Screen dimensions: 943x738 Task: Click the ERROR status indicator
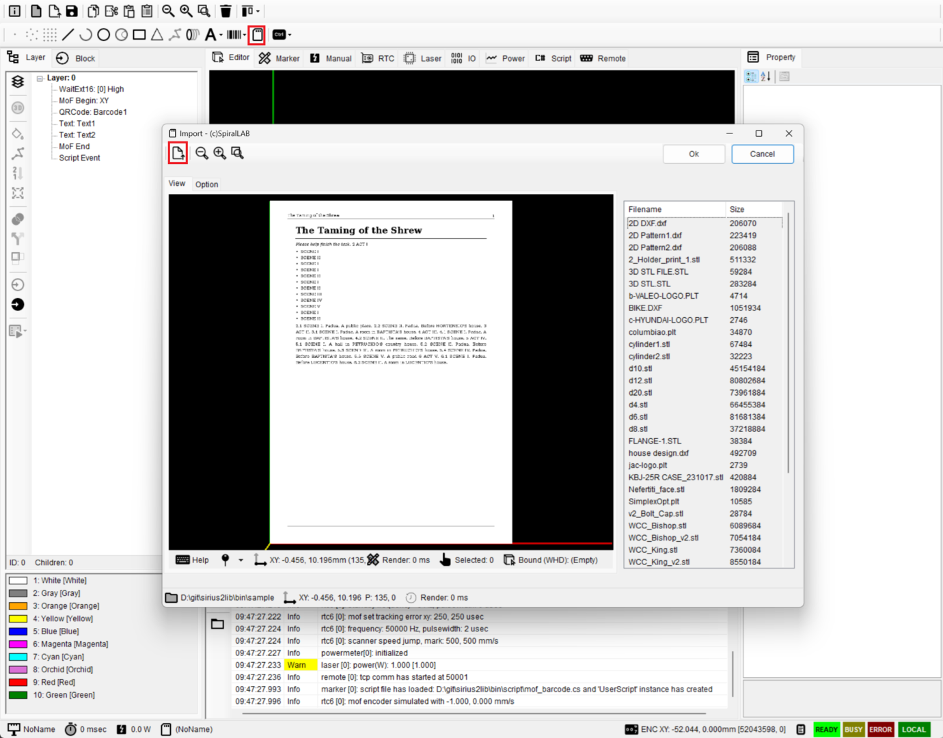[x=881, y=730]
